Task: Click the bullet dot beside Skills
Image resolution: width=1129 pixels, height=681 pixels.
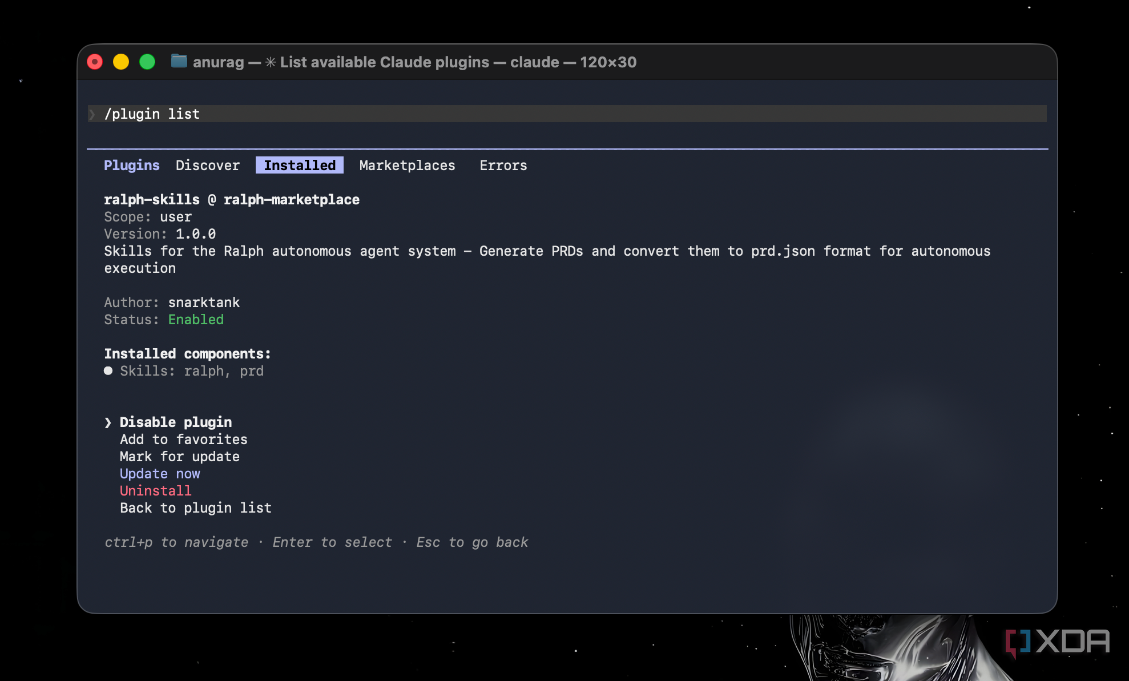Action: [x=108, y=371]
